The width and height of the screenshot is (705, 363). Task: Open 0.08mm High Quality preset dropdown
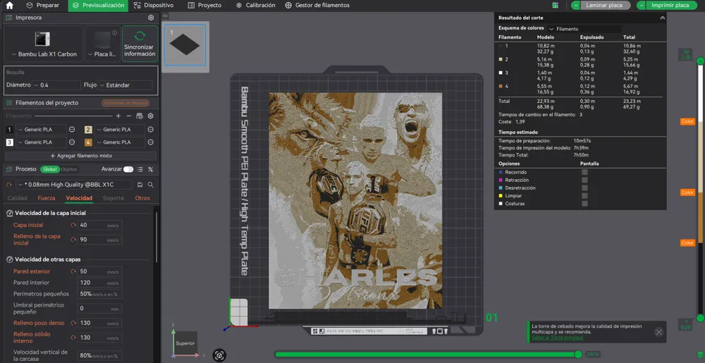pos(74,185)
